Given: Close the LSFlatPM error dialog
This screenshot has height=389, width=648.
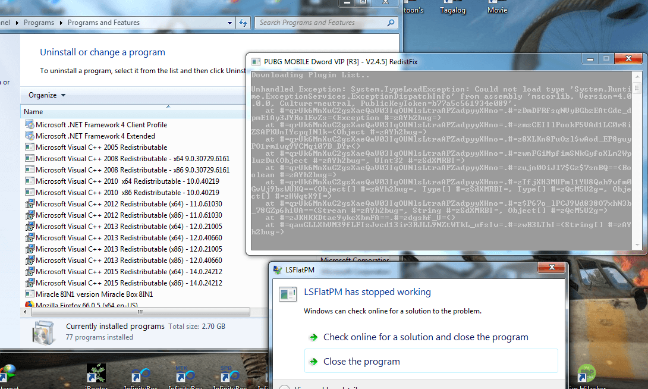Looking at the screenshot, I should coord(551,268).
